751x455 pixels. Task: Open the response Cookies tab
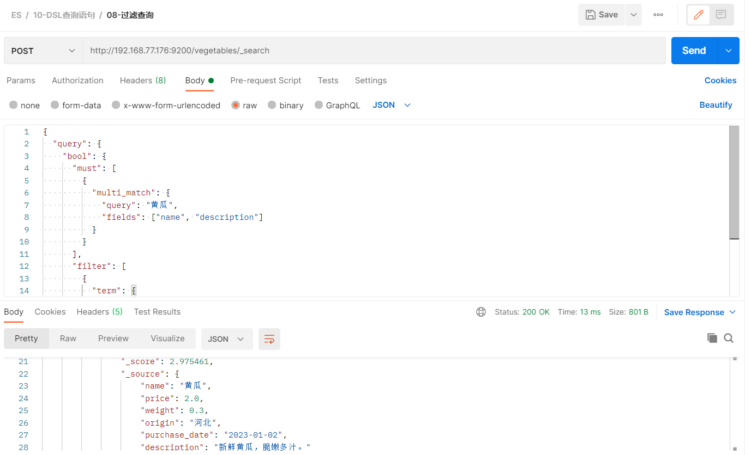point(50,312)
